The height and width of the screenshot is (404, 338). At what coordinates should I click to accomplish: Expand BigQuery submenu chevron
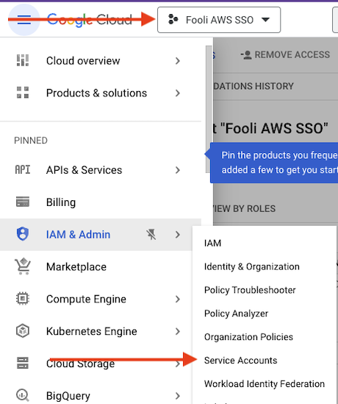coord(178,396)
